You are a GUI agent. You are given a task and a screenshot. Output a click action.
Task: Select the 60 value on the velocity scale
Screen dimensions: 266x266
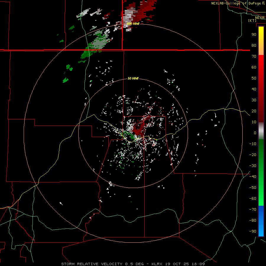coord(254,67)
